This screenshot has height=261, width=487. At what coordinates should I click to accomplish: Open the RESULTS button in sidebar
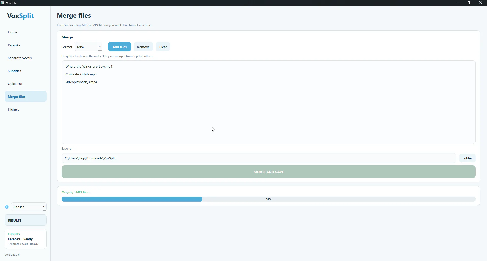26,220
